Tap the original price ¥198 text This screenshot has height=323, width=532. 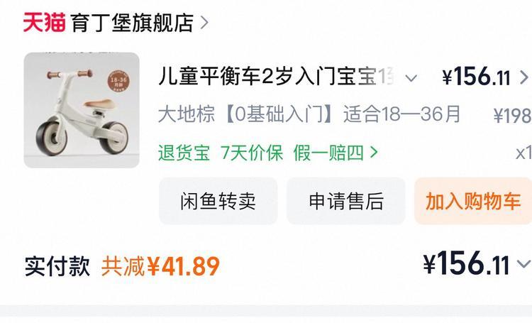point(512,116)
